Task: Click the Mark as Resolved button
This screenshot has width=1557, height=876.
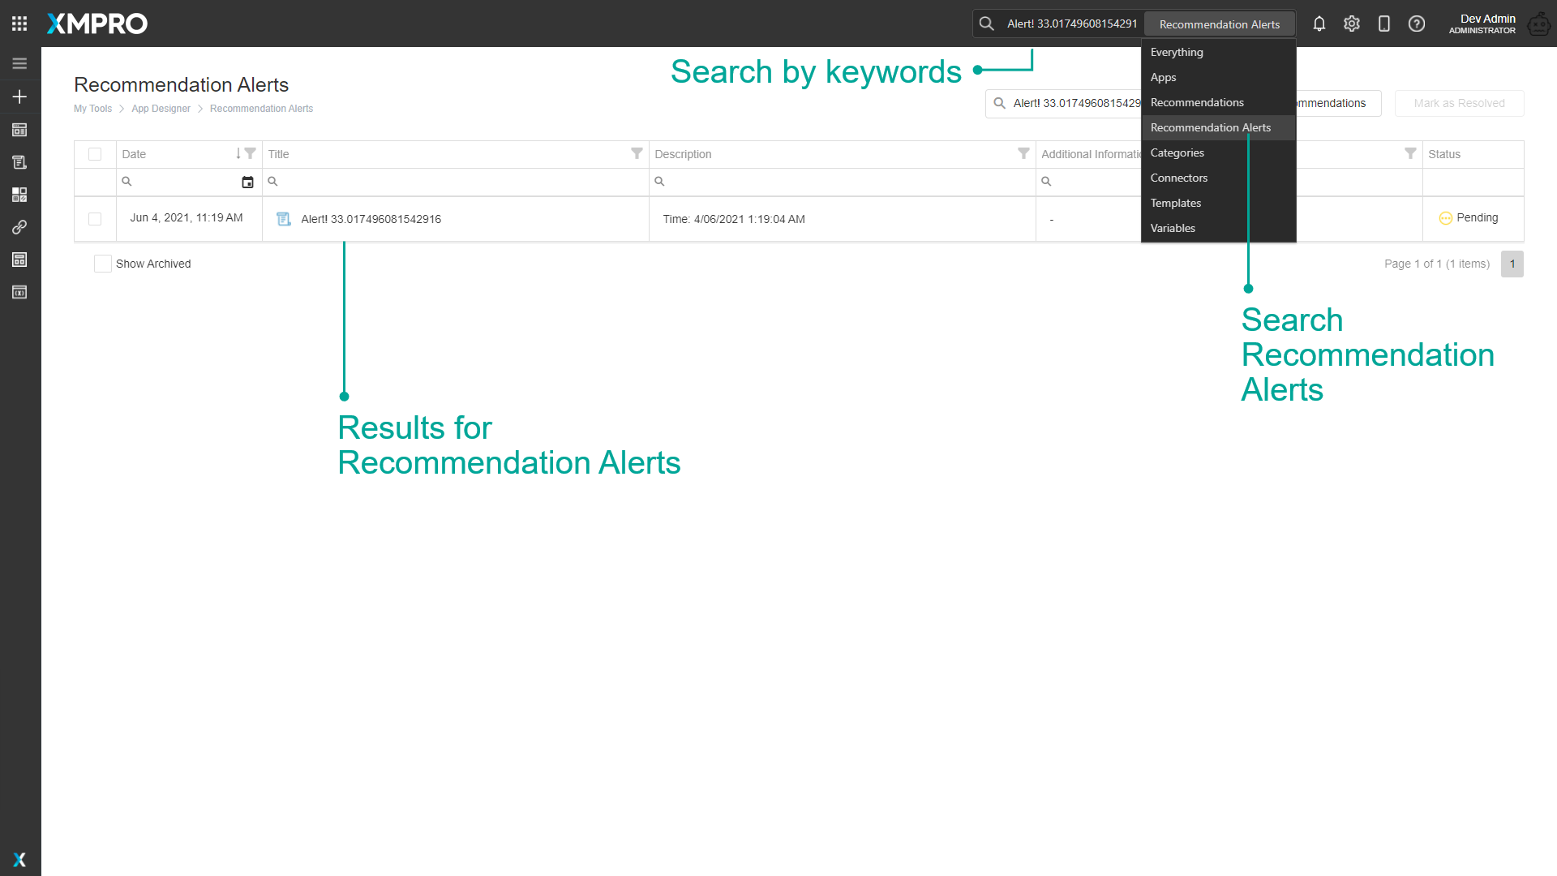Action: point(1459,103)
